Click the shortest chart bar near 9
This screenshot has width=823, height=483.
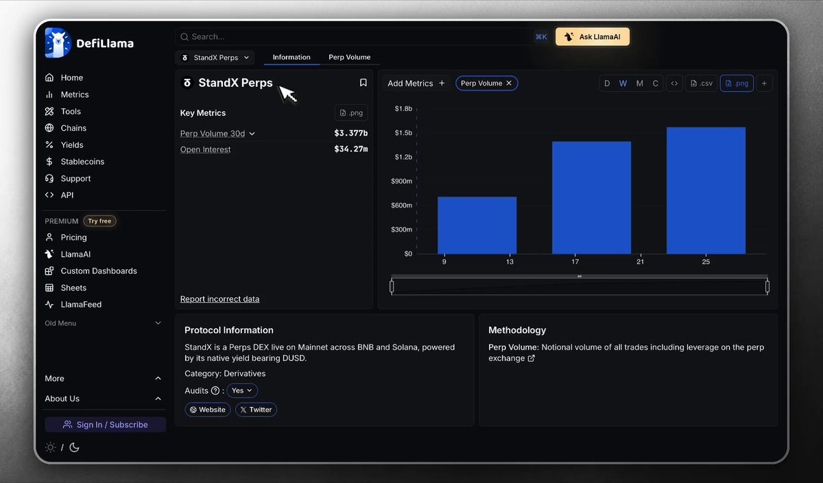477,225
